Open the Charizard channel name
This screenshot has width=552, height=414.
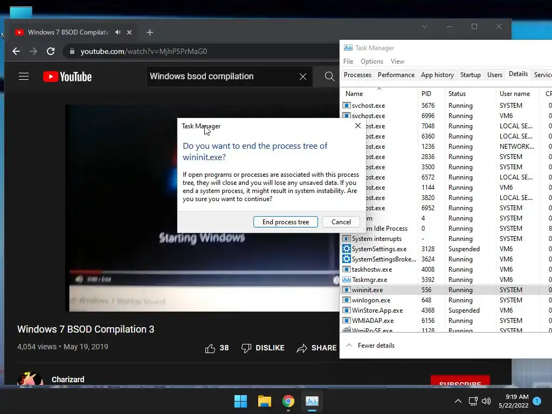[68, 379]
